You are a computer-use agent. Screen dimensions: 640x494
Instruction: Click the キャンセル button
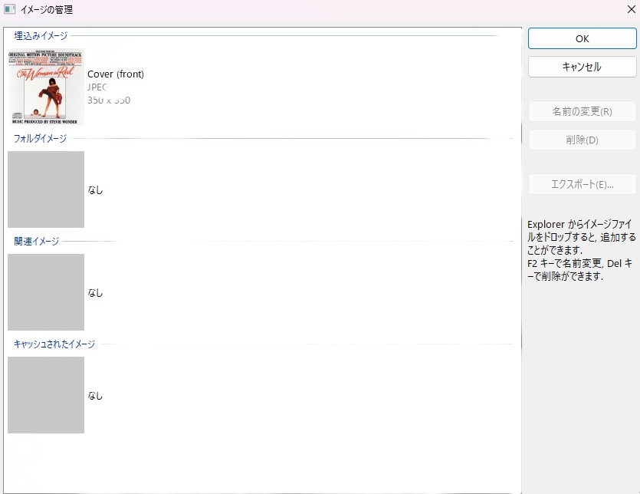(582, 67)
